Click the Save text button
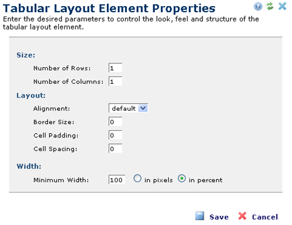292x225 pixels. 219,217
